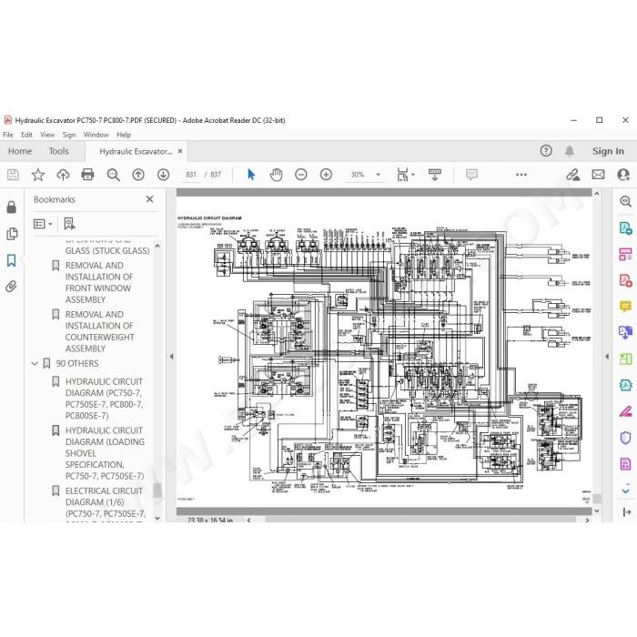The image size is (637, 637).
Task: Go to previous page arrow icon
Action: pyautogui.click(x=138, y=175)
